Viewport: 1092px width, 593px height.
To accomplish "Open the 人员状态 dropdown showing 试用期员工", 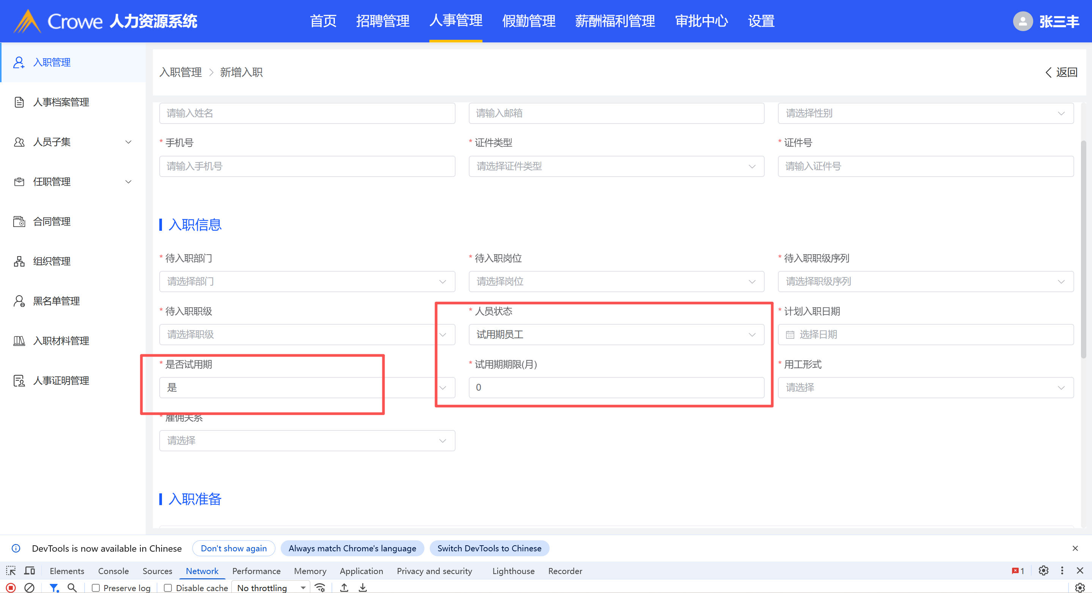I will pos(616,335).
